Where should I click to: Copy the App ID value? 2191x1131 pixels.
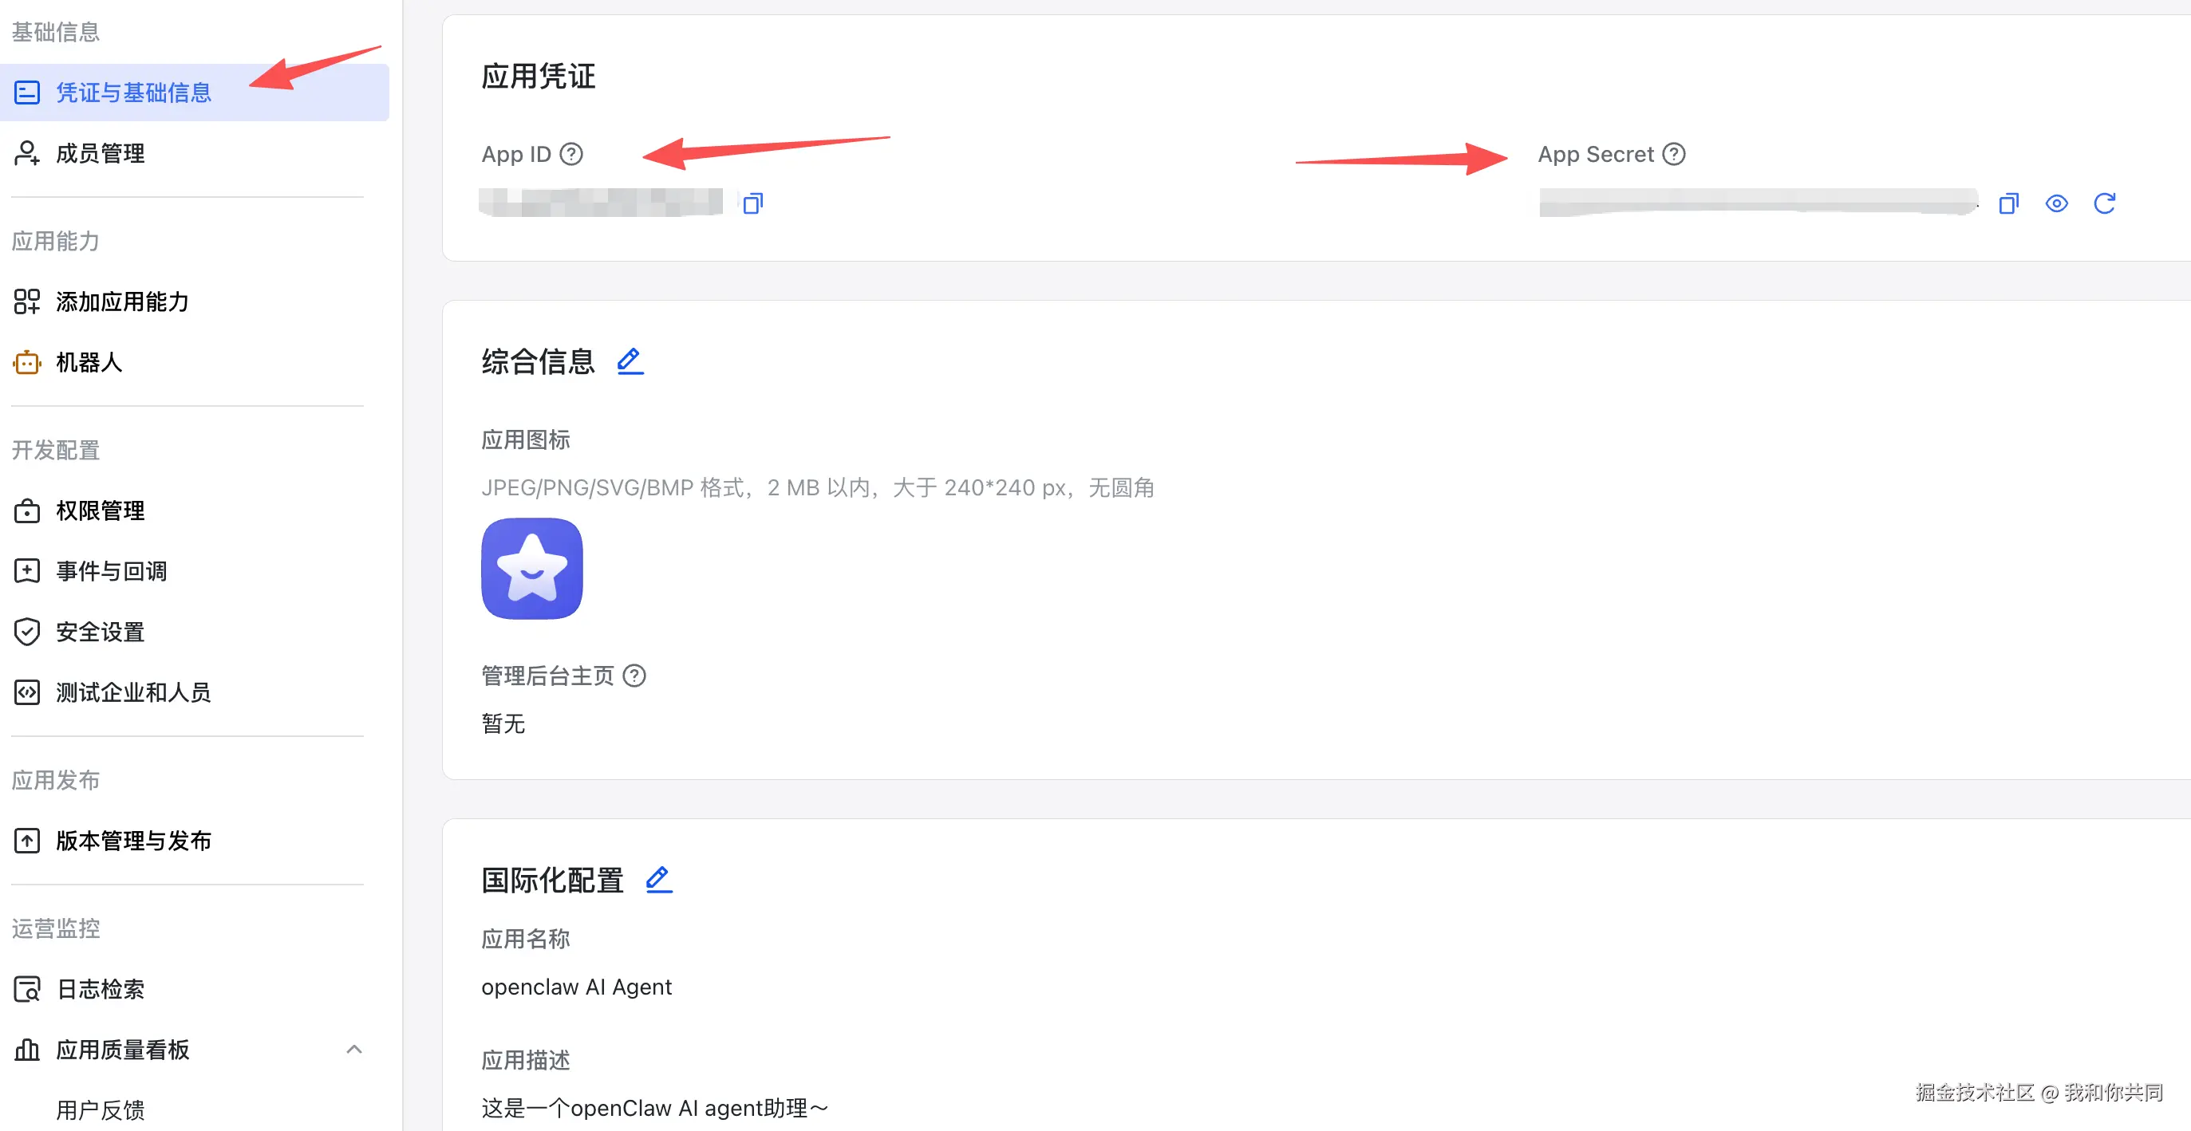[752, 203]
